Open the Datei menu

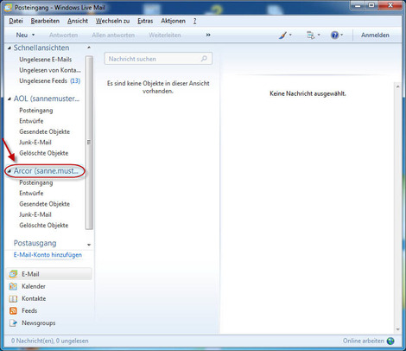[16, 21]
